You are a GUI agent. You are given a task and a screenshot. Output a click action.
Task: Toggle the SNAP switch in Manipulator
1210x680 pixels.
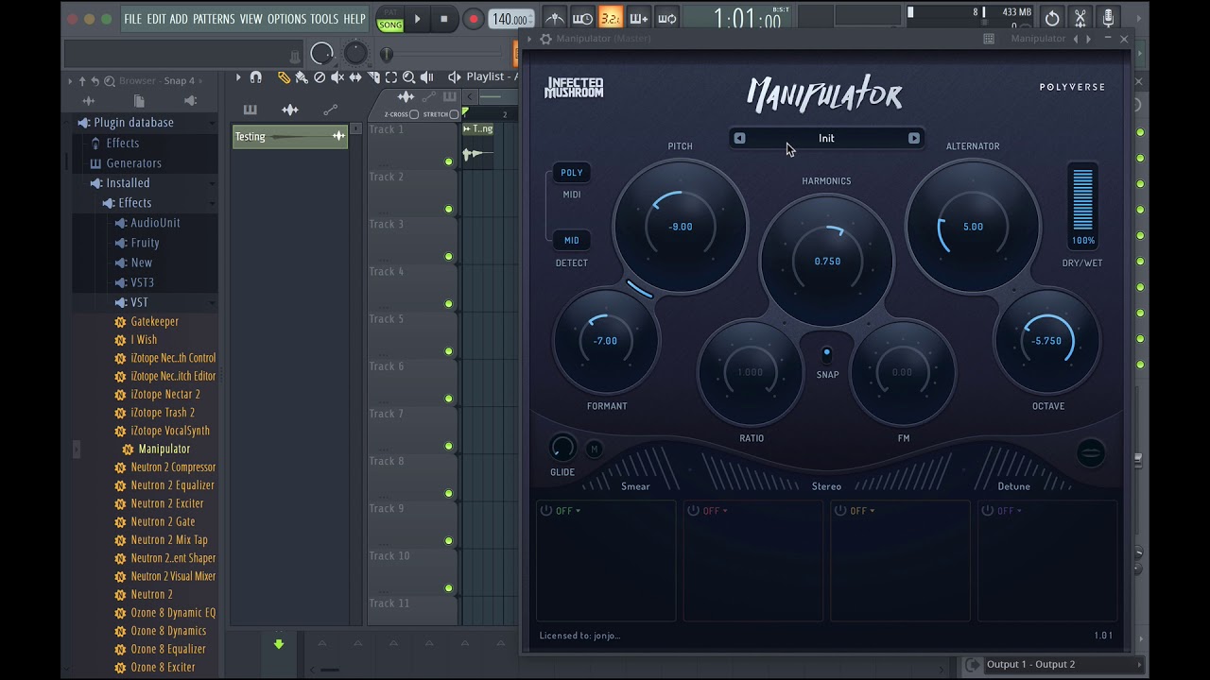(827, 354)
